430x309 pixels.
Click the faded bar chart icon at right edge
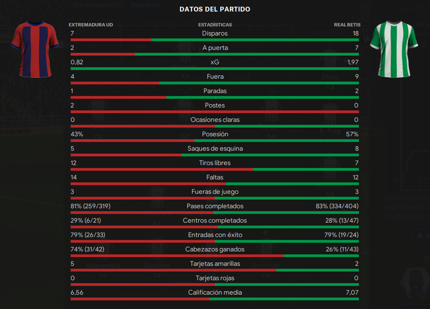(x=419, y=236)
